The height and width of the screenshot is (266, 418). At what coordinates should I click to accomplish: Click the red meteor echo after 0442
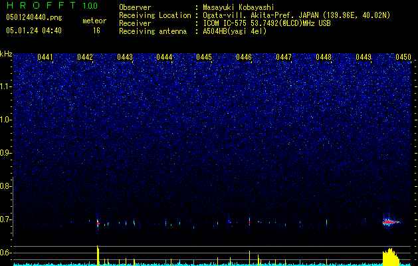98,223
